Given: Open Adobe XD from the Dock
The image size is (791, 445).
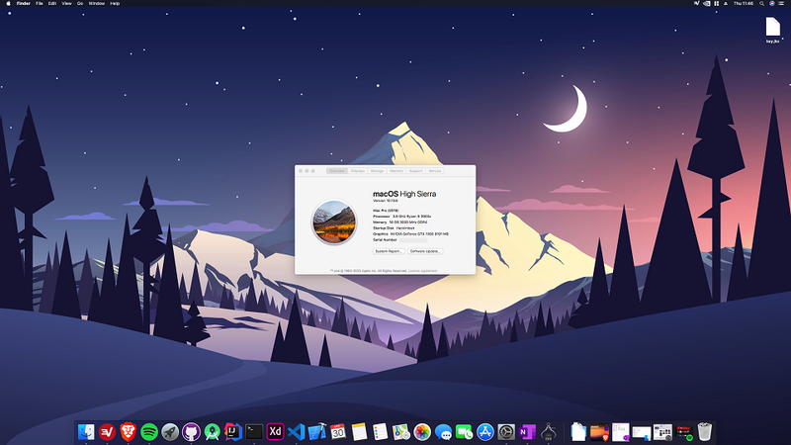Looking at the screenshot, I should [x=275, y=432].
